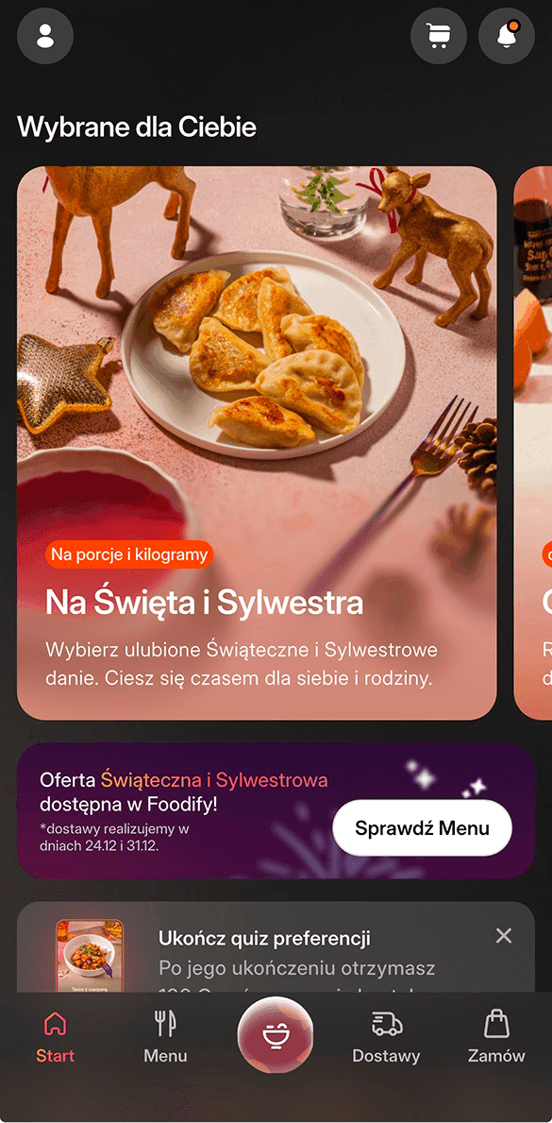Open the Dostawy tab label

[x=386, y=1056]
